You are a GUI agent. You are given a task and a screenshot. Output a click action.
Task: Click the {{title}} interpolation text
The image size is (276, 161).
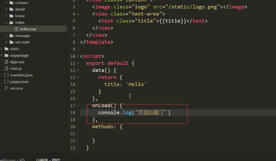point(173,21)
